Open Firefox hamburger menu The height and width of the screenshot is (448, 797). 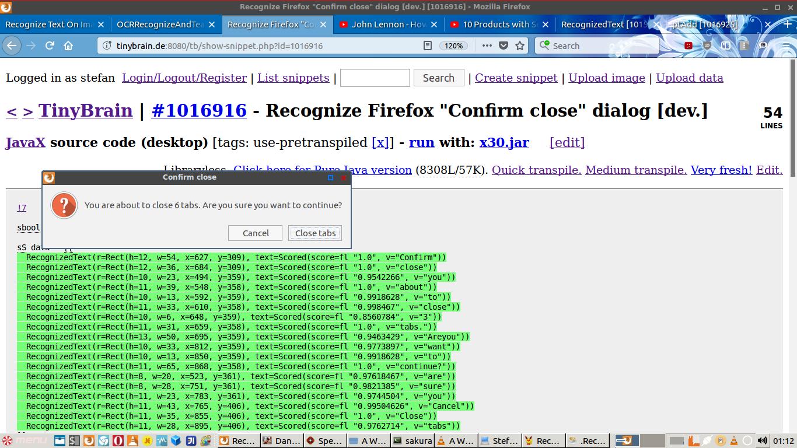(786, 45)
